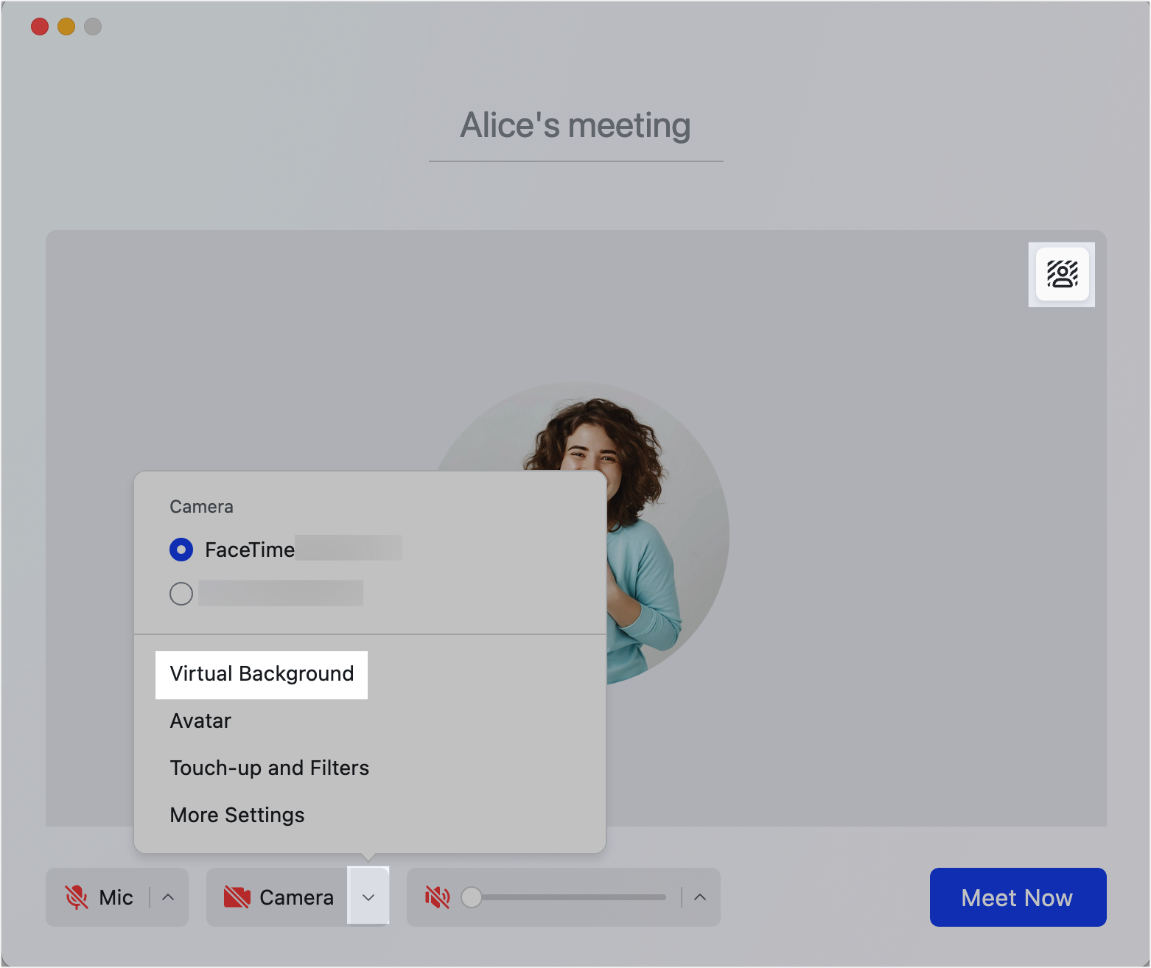
Task: Select Avatar in the camera menu
Action: (200, 721)
